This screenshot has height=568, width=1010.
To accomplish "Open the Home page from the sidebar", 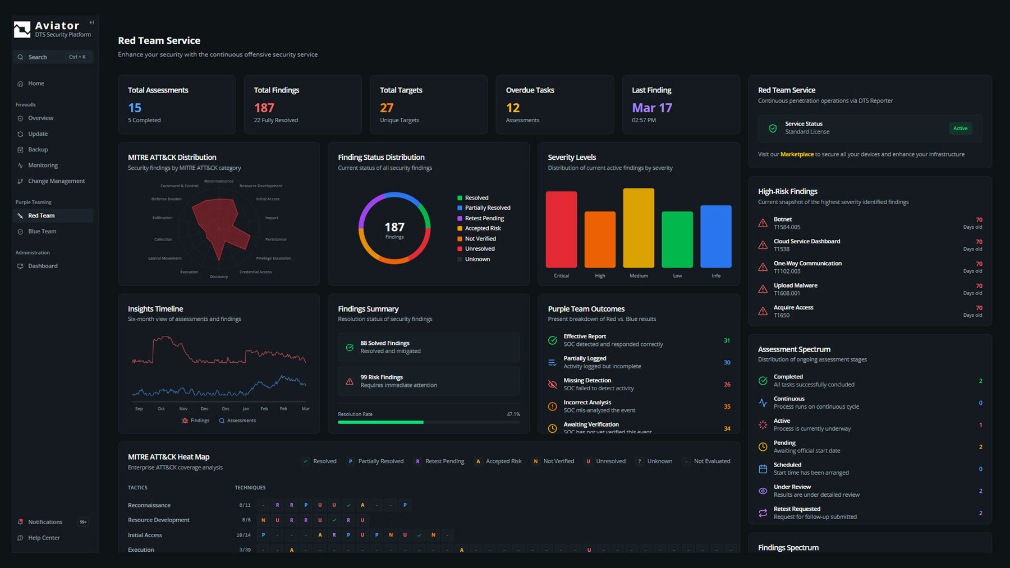I will pyautogui.click(x=36, y=84).
